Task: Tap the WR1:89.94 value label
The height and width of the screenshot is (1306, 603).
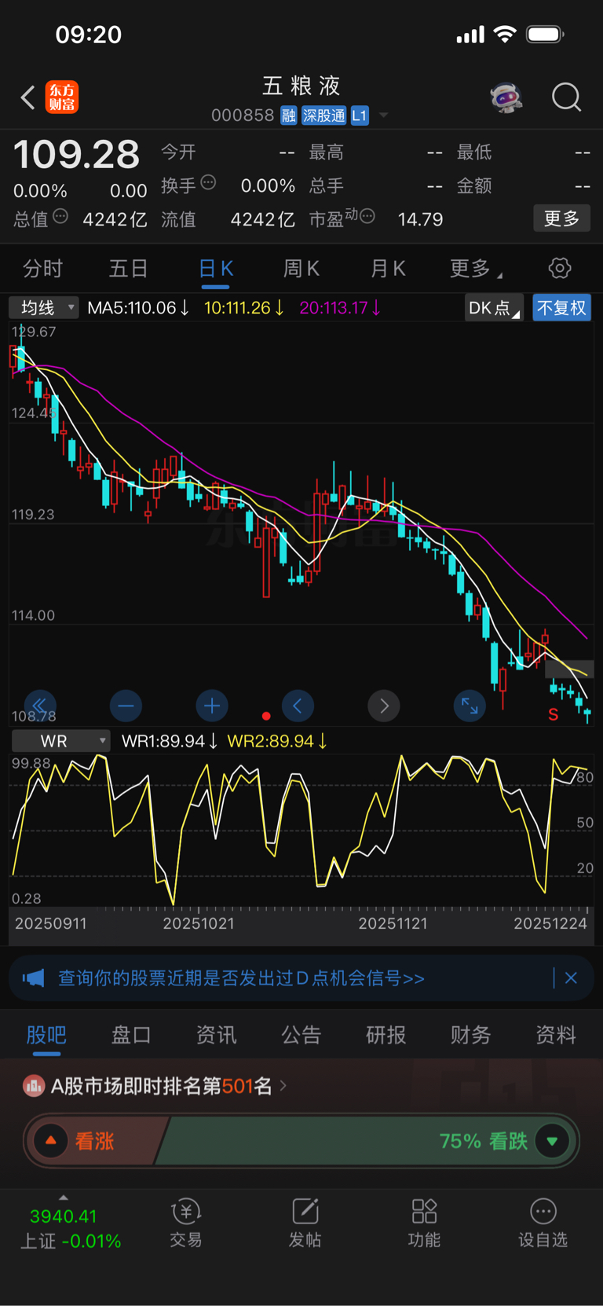Action: [169, 741]
